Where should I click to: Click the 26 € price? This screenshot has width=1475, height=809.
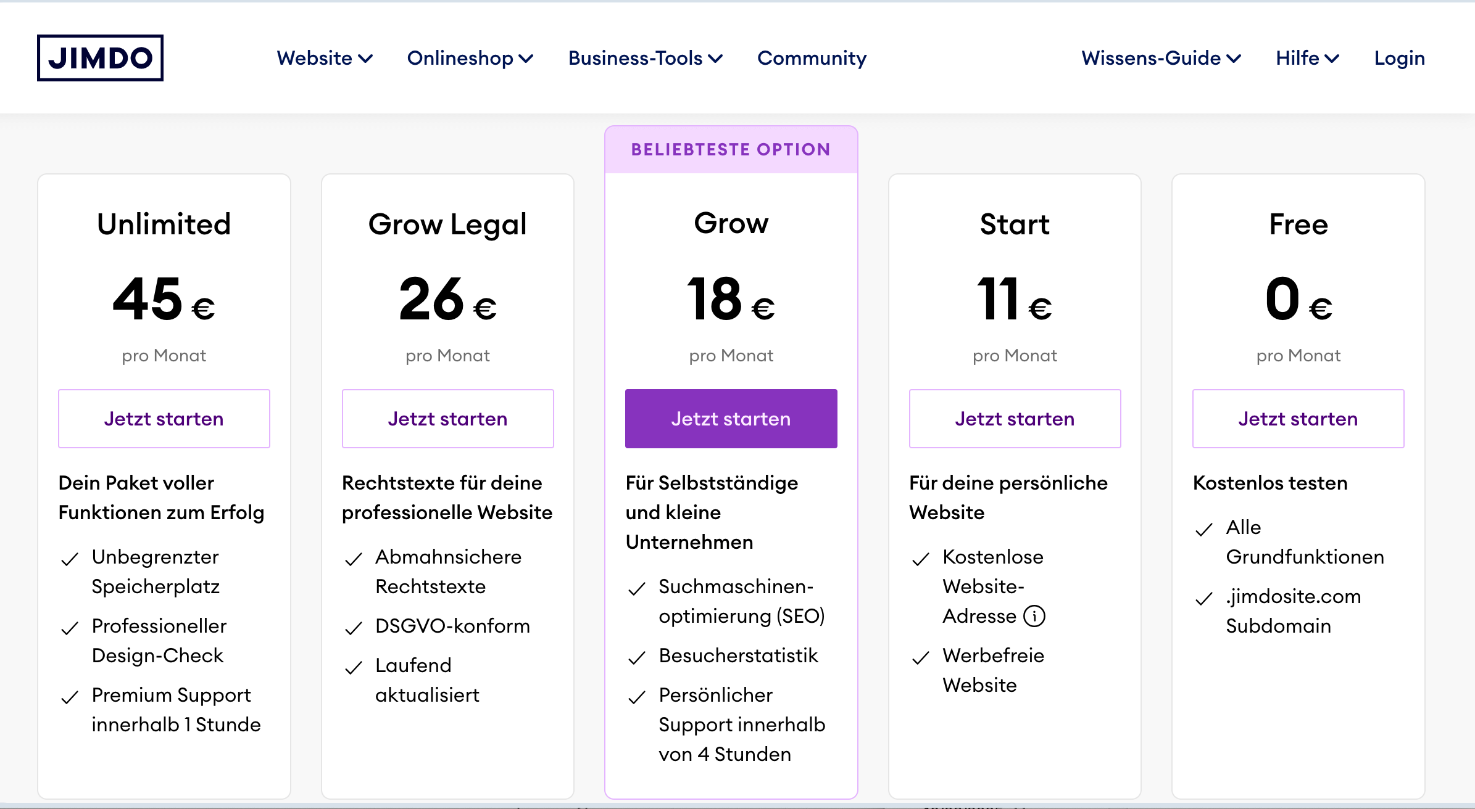click(x=448, y=299)
